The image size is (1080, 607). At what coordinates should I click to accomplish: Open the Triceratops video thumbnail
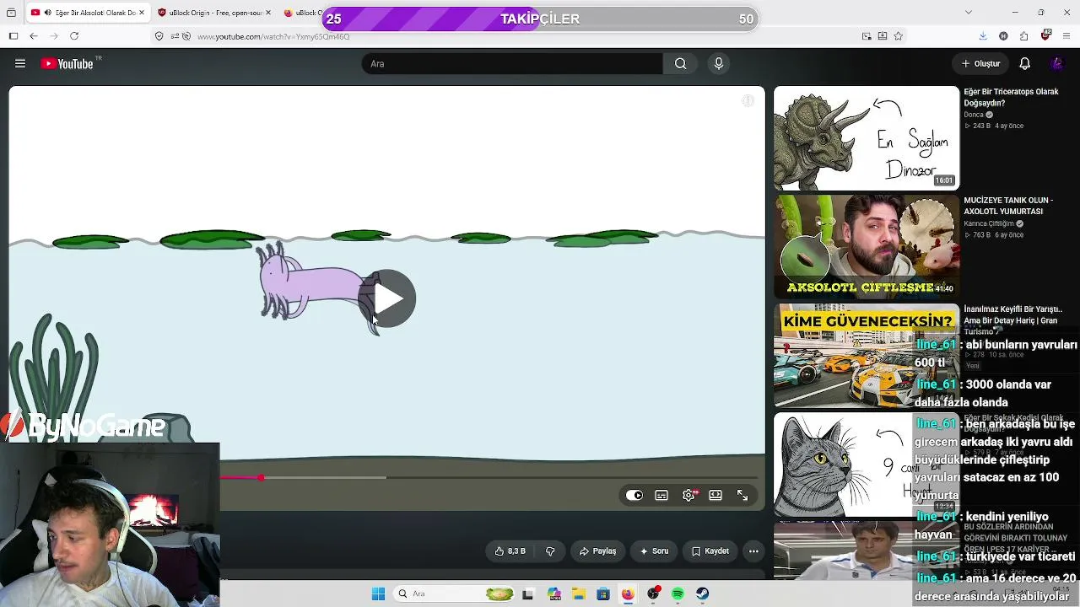click(x=867, y=138)
